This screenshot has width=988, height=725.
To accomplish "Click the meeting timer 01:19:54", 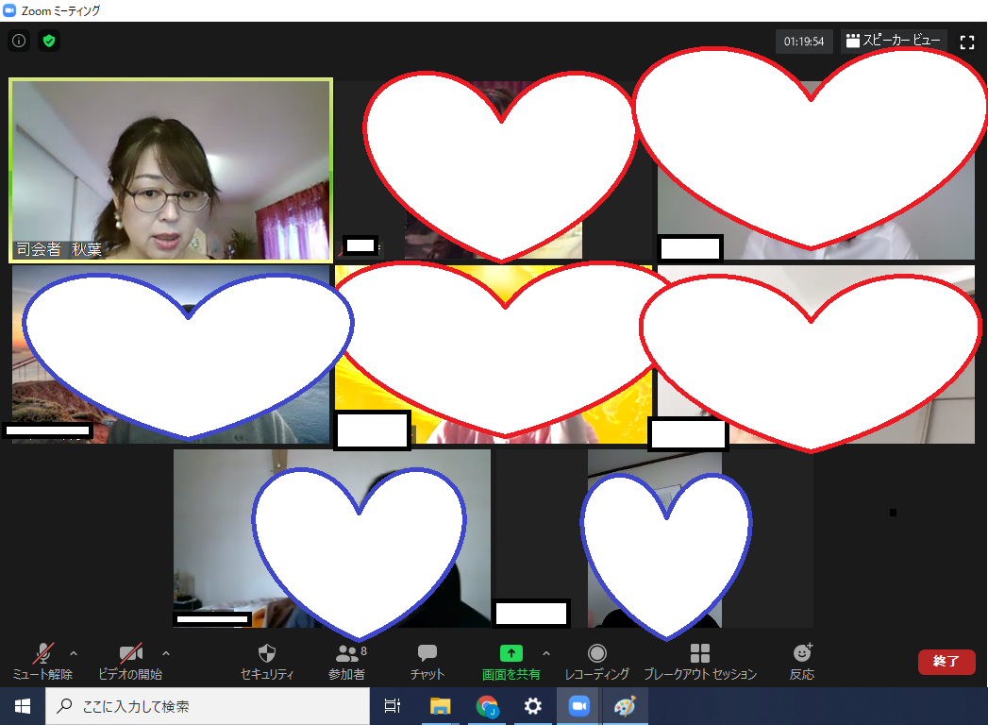I will click(x=804, y=42).
